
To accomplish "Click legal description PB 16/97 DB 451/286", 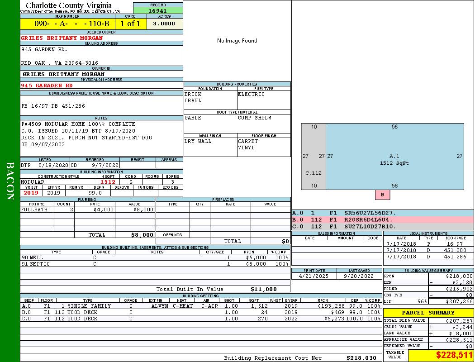I will pyautogui.click(x=53, y=106).
